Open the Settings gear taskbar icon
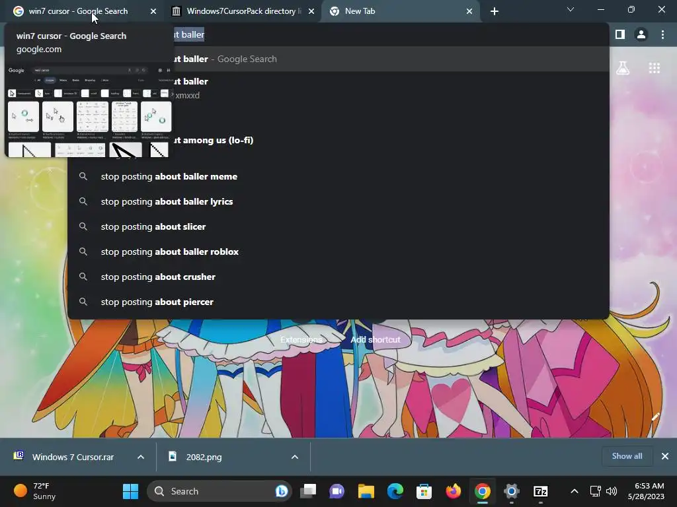Image resolution: width=677 pixels, height=507 pixels. tap(512, 491)
